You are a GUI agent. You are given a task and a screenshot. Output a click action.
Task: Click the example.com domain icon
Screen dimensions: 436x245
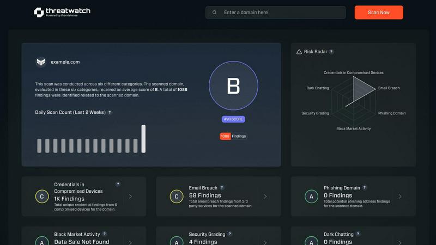[41, 62]
